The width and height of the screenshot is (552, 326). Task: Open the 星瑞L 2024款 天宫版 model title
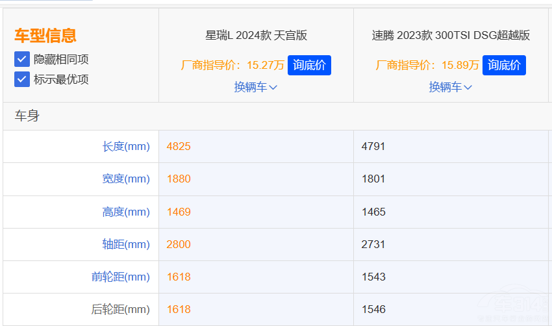pos(256,35)
